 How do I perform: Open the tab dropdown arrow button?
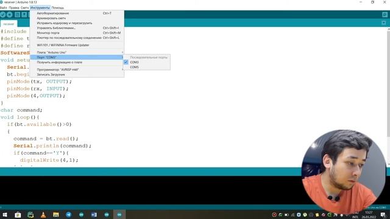(x=384, y=23)
